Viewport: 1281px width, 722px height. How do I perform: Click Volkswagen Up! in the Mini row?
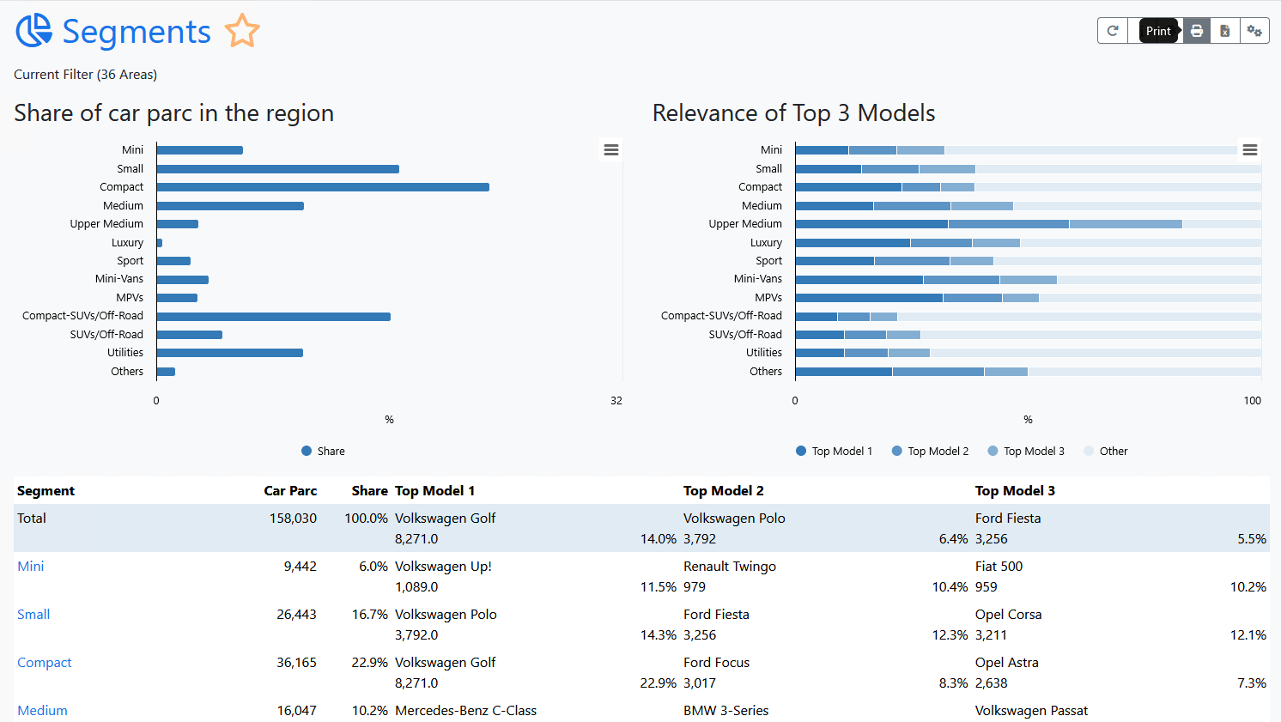pyautogui.click(x=443, y=567)
